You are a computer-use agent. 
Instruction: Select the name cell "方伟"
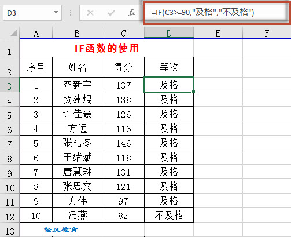pyautogui.click(x=77, y=200)
